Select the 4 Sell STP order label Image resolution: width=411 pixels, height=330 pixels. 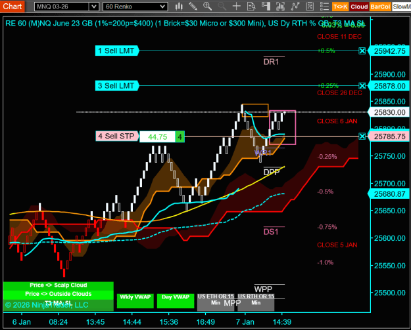pyautogui.click(x=117, y=136)
